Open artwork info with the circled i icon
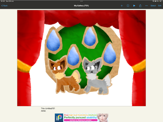This screenshot has height=122, width=163. click(128, 6)
